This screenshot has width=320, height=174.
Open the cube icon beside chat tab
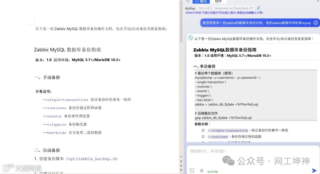[188, 1]
